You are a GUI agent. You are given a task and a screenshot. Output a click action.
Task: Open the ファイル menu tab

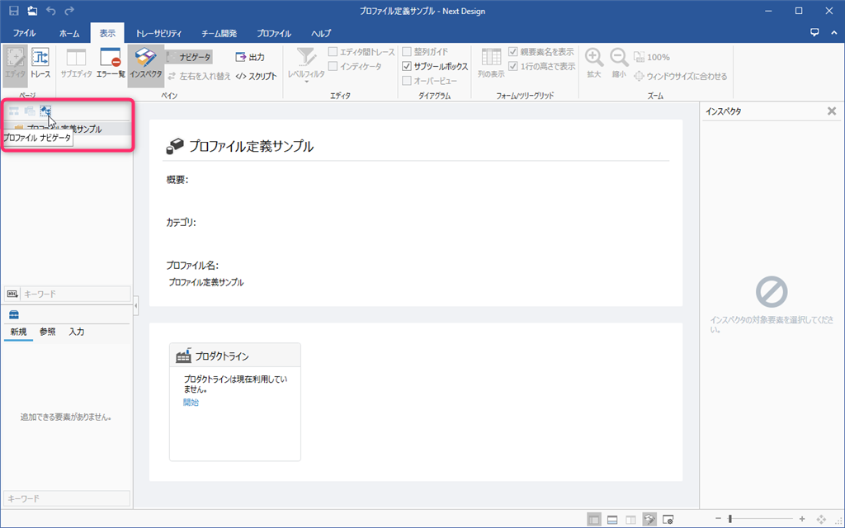coord(24,34)
